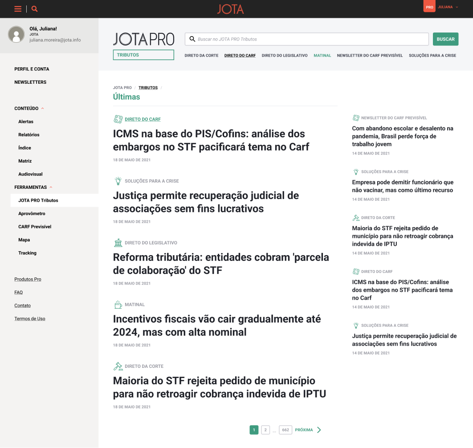The width and height of the screenshot is (473, 448).
Task: Click the lightbulb icon beside Soluções para a Crise in main feed
Action: [118, 181]
